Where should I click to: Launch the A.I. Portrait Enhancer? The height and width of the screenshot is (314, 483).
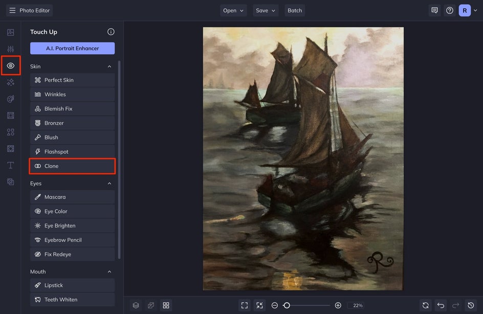[x=72, y=49]
